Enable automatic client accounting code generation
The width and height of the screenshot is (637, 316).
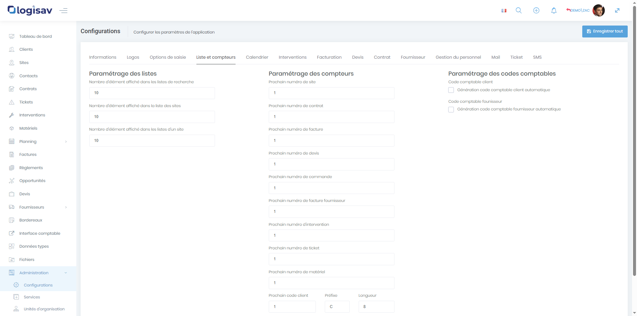pyautogui.click(x=451, y=90)
